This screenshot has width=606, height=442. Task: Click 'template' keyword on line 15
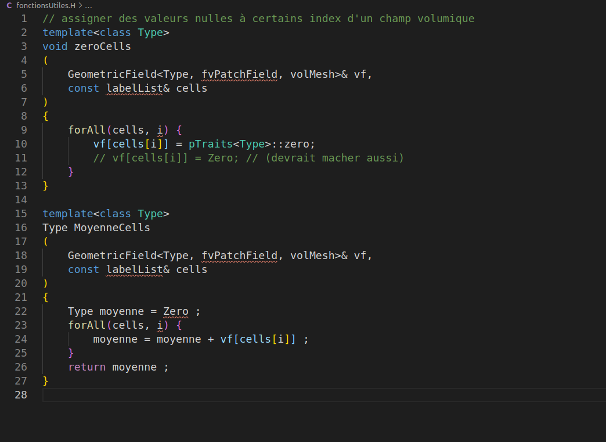(x=68, y=214)
